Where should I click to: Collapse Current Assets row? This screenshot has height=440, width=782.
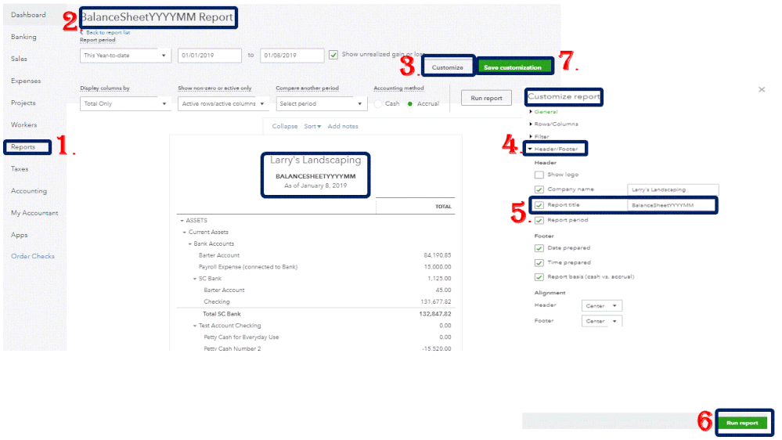(x=185, y=232)
